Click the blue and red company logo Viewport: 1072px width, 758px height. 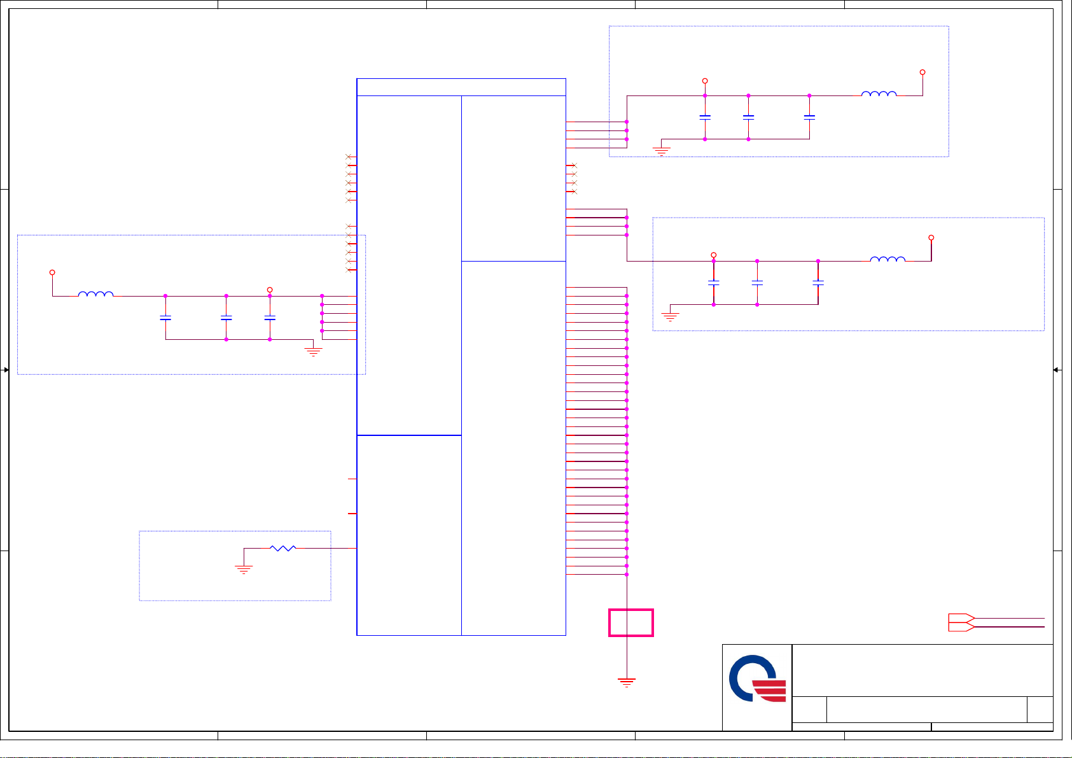757,678
